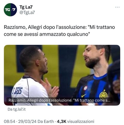This screenshot has width=124, height=125.
Task: Click the card headline overlay caption
Action: pos(60,100)
